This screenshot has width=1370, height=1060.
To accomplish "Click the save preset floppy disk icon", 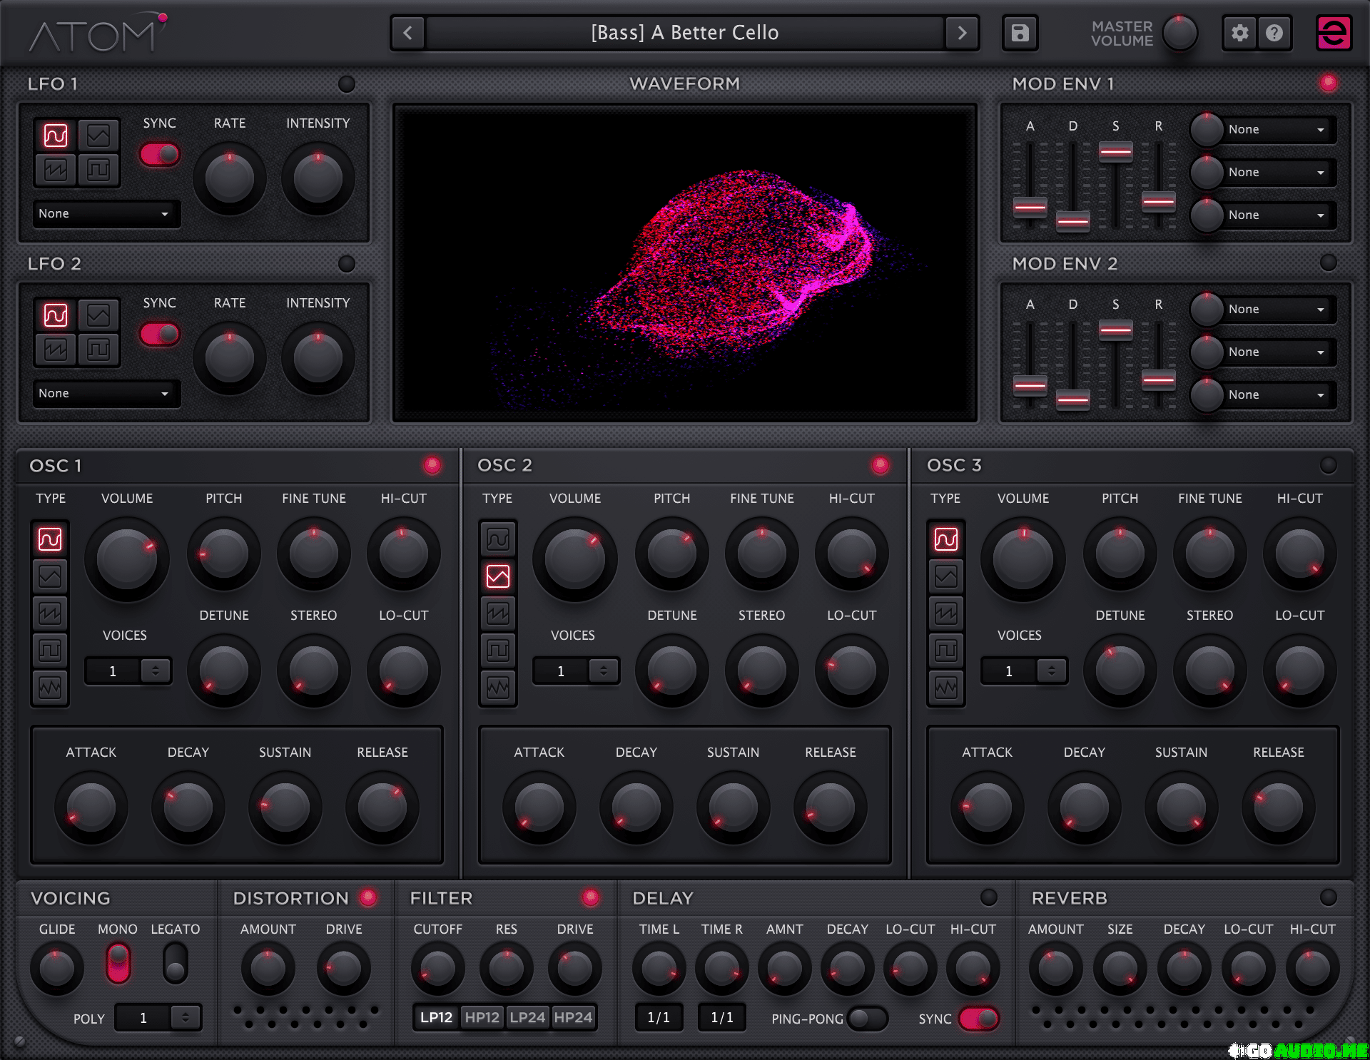I will pyautogui.click(x=1020, y=33).
